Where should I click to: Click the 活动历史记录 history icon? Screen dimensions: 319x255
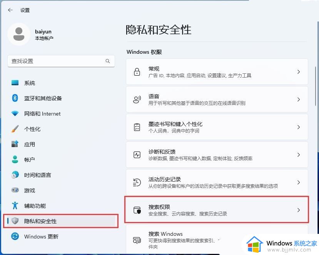tap(137, 182)
